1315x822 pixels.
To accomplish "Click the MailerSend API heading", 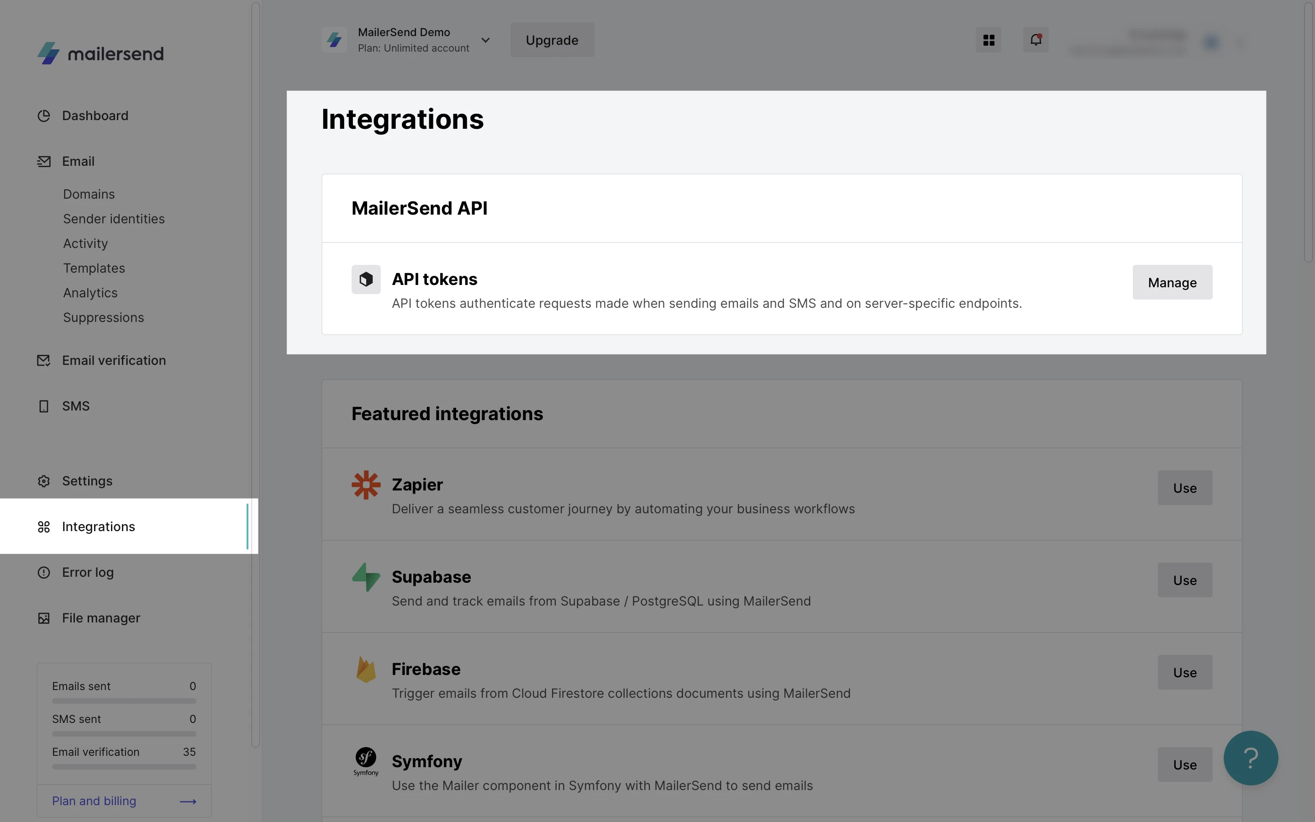I will (420, 208).
